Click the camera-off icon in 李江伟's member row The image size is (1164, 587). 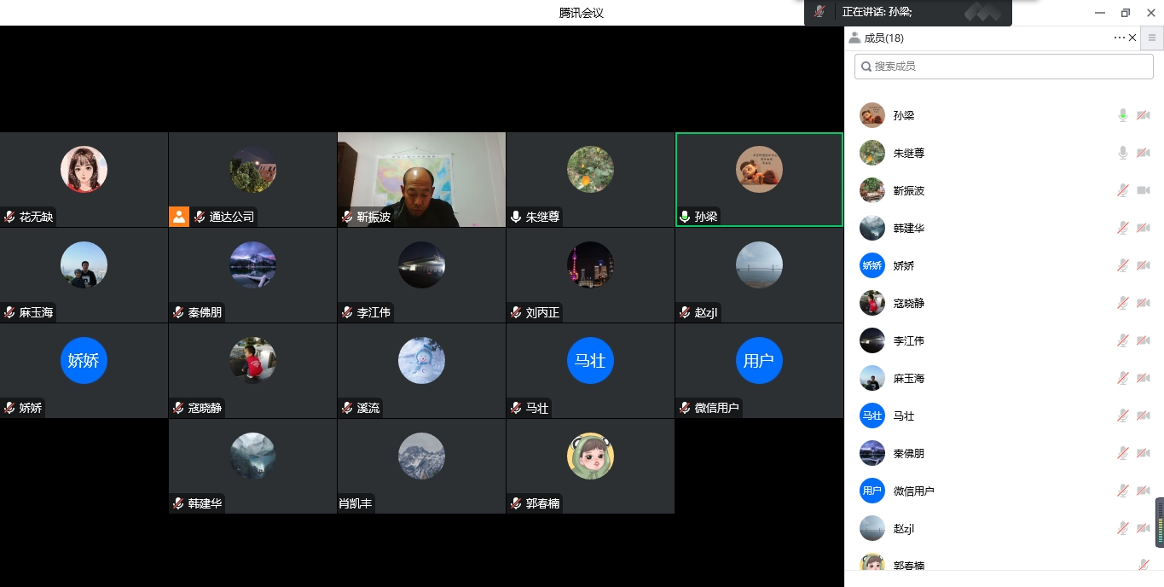[x=1144, y=340]
